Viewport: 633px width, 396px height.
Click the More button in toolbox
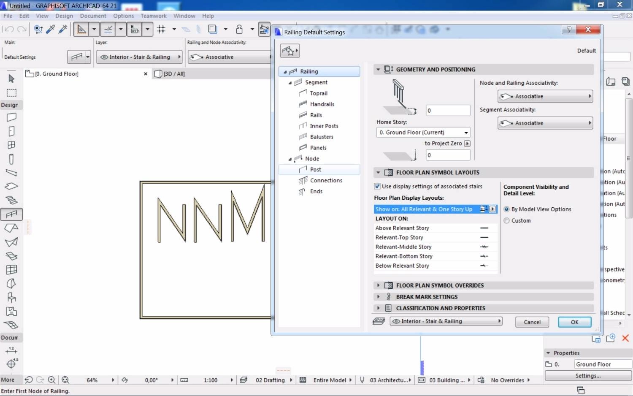pos(8,380)
